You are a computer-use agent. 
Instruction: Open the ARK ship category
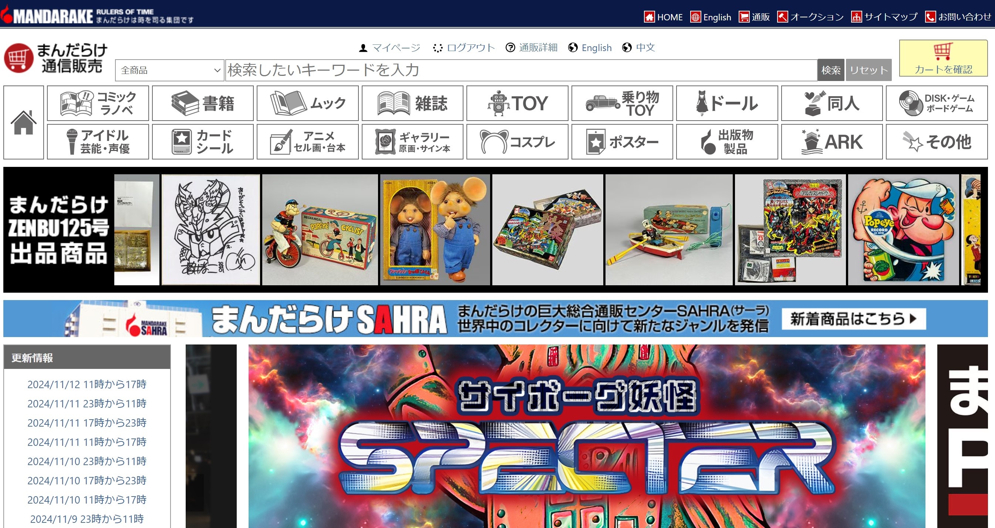click(x=832, y=142)
